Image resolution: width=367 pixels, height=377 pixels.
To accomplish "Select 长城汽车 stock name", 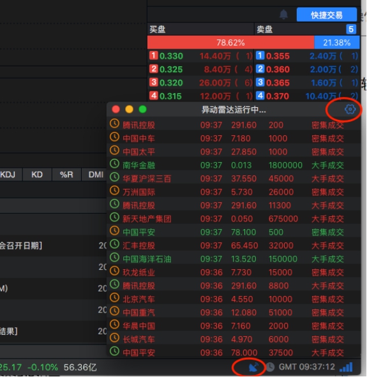I will coord(139,339).
